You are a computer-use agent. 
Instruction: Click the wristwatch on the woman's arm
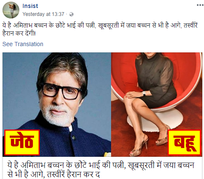point(144,93)
